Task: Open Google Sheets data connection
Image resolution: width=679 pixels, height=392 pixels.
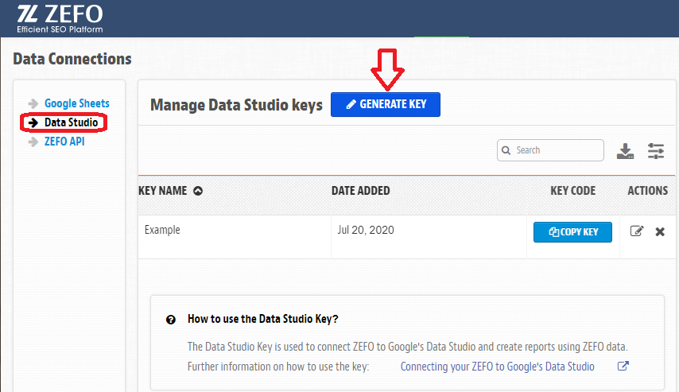Action: [x=76, y=103]
